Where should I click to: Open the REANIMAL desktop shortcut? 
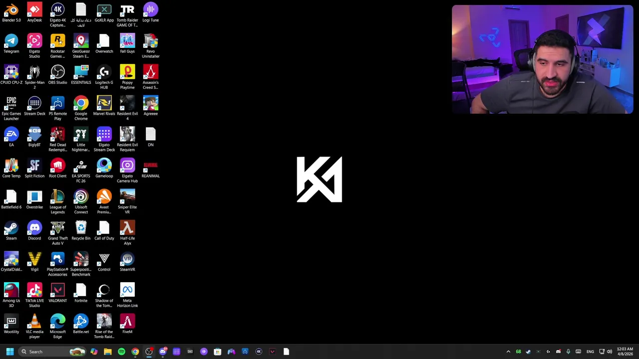151,169
